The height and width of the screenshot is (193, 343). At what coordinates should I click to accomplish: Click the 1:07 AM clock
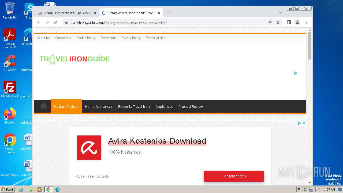(329, 190)
